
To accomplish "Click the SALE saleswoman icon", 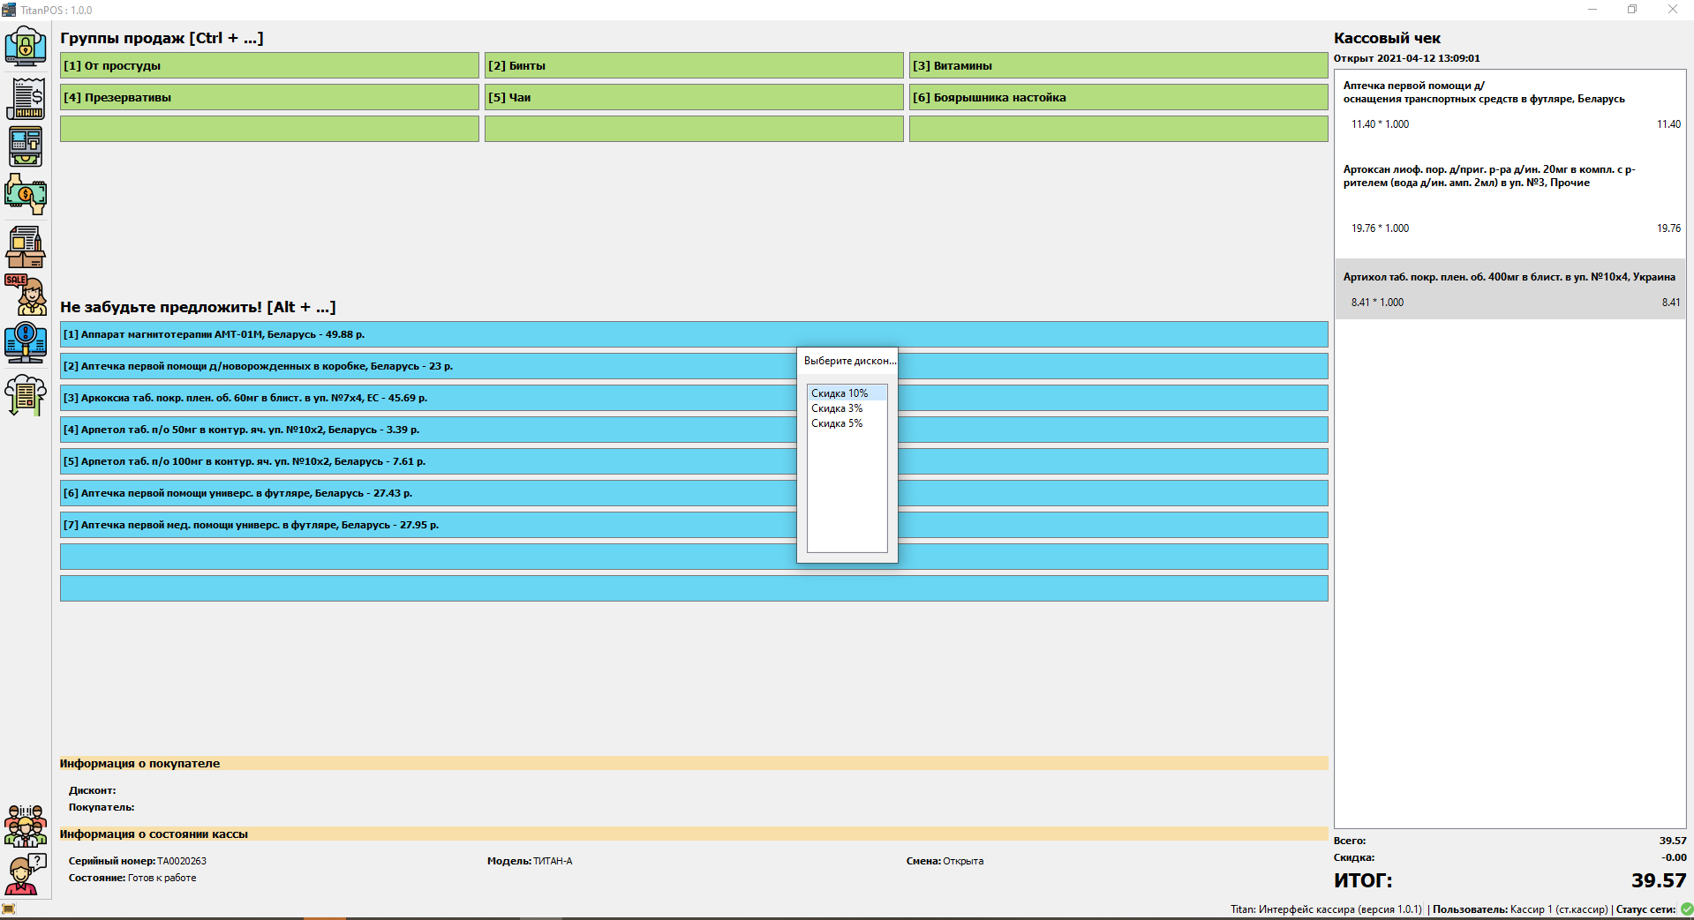I will pos(26,295).
